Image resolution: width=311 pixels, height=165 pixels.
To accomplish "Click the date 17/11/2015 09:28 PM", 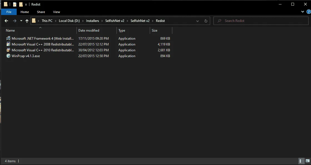I will 93,39.
